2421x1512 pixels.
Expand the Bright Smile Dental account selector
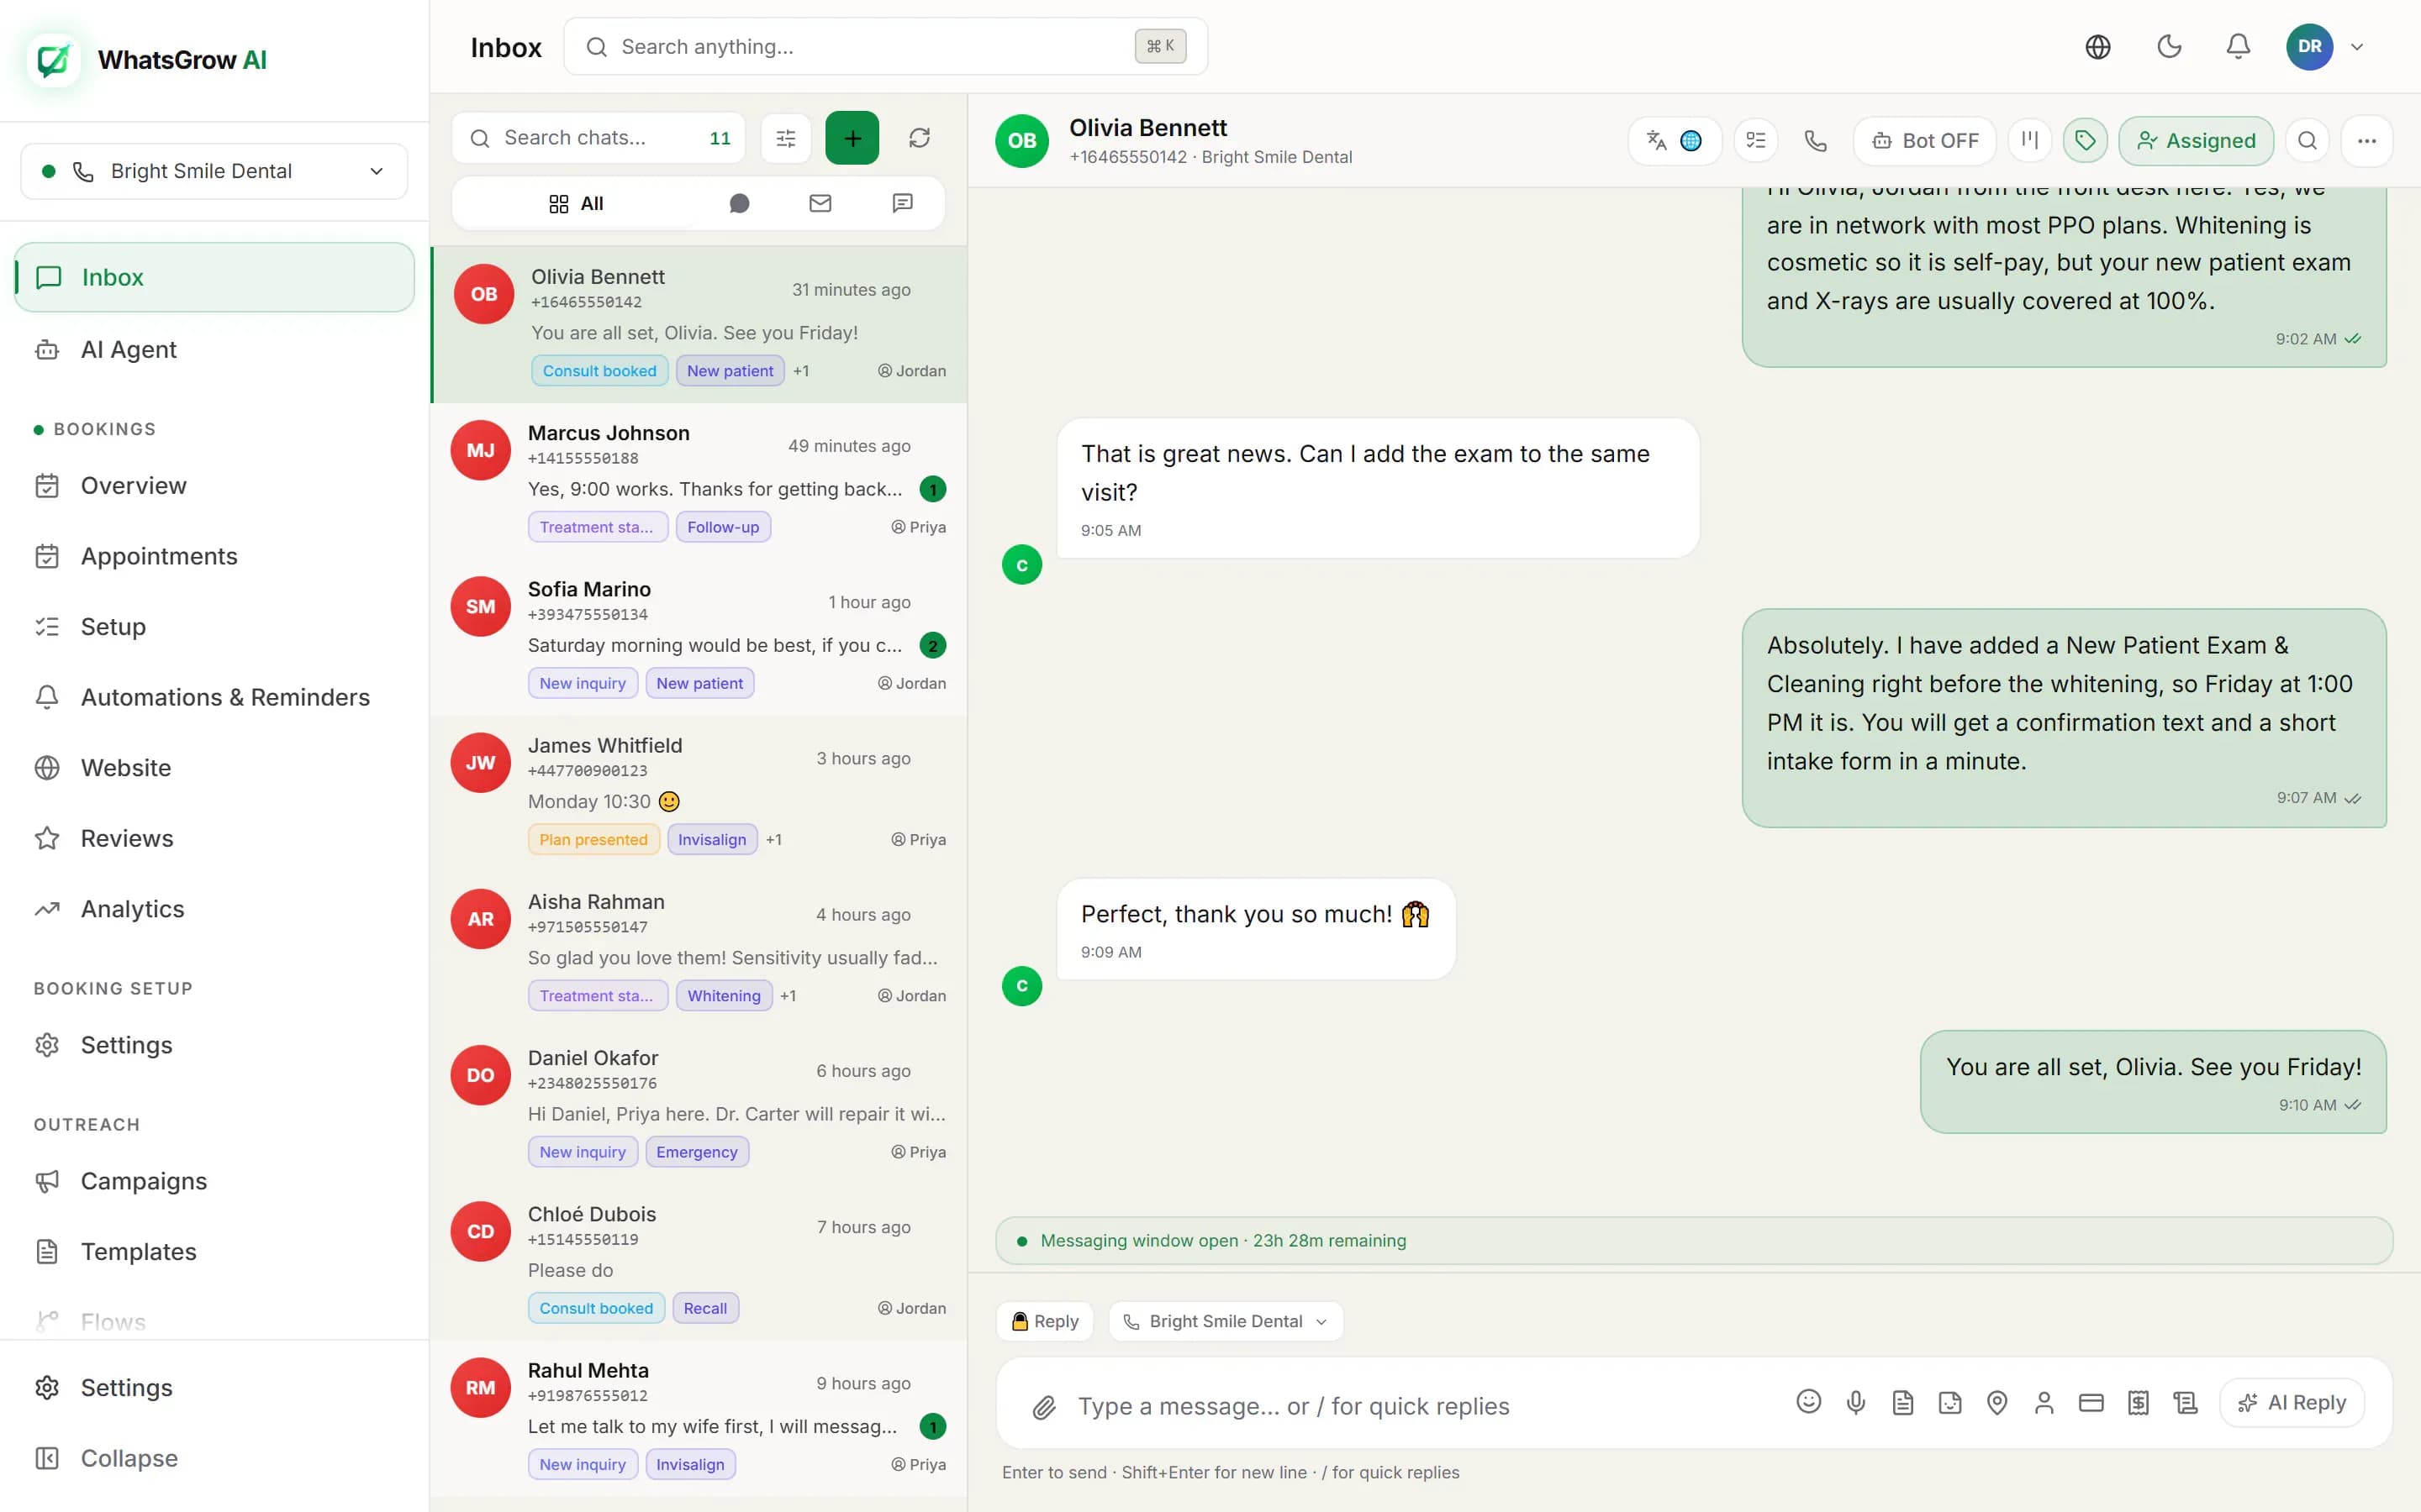point(214,171)
